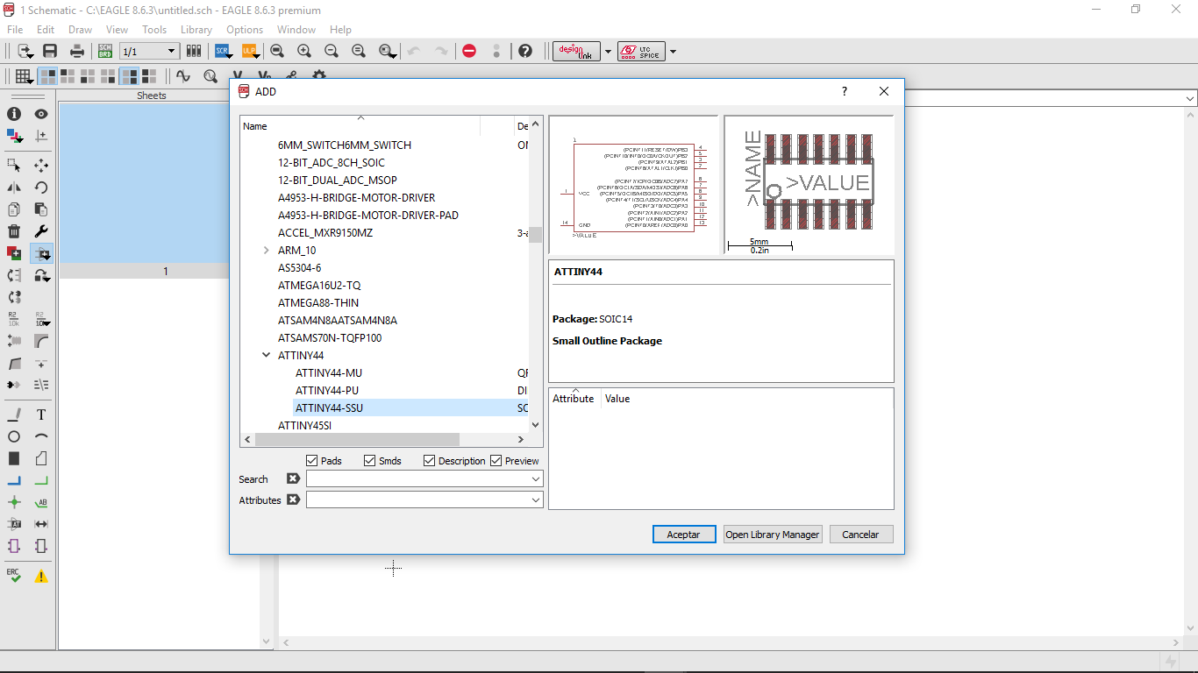Run the ULP script icon
This screenshot has width=1198, height=673.
(x=249, y=51)
